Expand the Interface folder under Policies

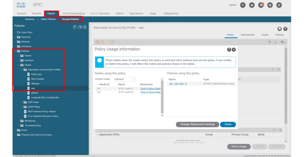19,60
